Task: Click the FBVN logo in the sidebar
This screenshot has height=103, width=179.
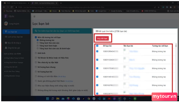Action: pos(6,16)
